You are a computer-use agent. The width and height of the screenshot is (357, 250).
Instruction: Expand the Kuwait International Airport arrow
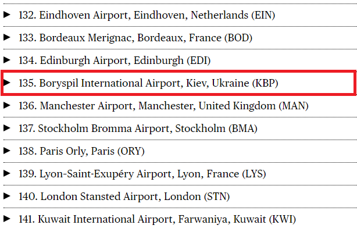[6, 219]
